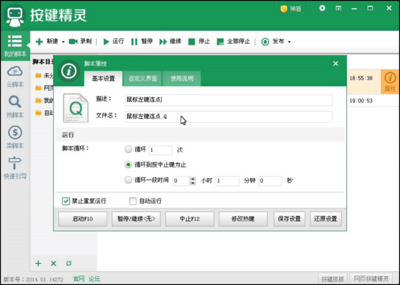Screen dimensions: 400x285
Task: Open the title bar dropdown menu icon
Action: tap(338, 8)
